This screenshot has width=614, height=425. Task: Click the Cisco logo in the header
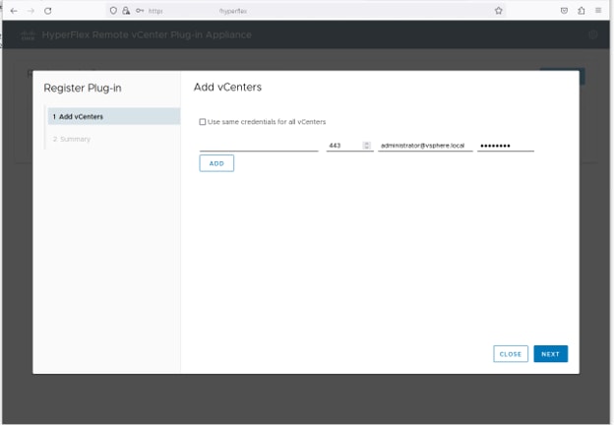click(28, 35)
